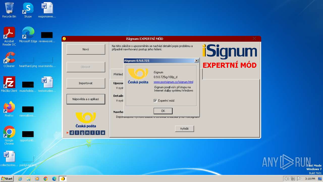Open Windows Explorer from taskbar
Viewport: 323px width, 182px height.
click(x=29, y=179)
